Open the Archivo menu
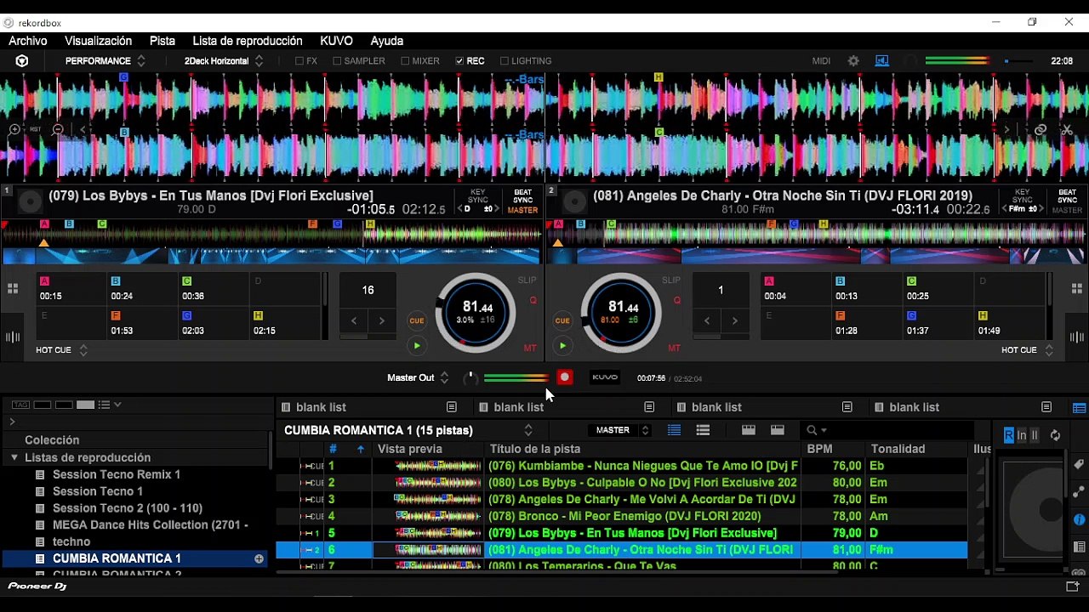The width and height of the screenshot is (1089, 612). pyautogui.click(x=28, y=41)
